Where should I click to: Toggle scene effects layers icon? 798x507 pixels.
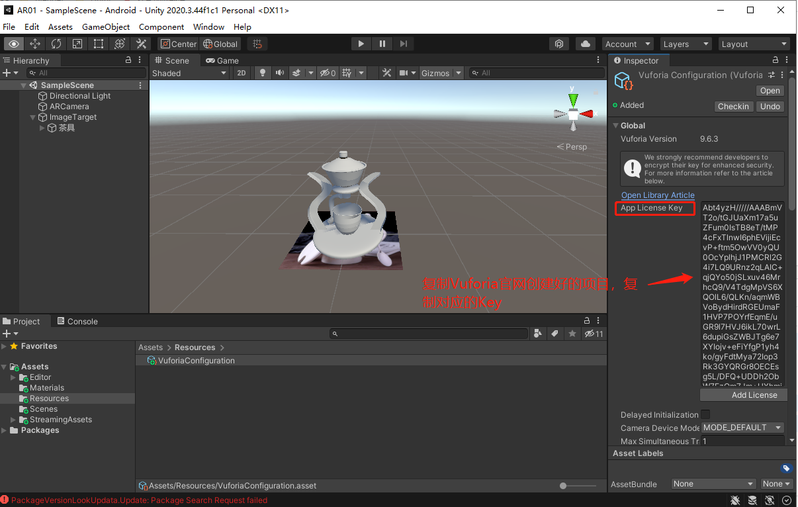297,73
